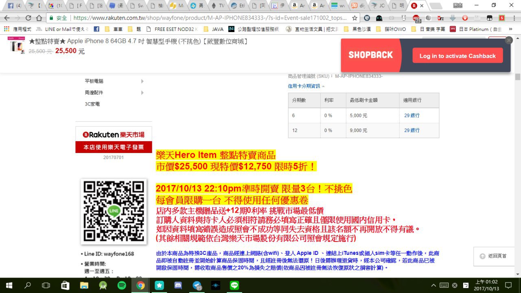Open Discord from the taskbar
Viewport: 521px width, 293px height.
point(178,285)
